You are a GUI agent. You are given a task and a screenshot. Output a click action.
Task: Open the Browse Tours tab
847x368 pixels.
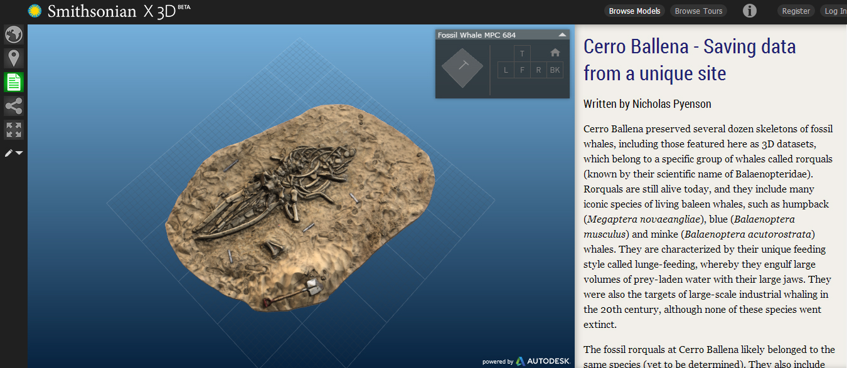698,11
